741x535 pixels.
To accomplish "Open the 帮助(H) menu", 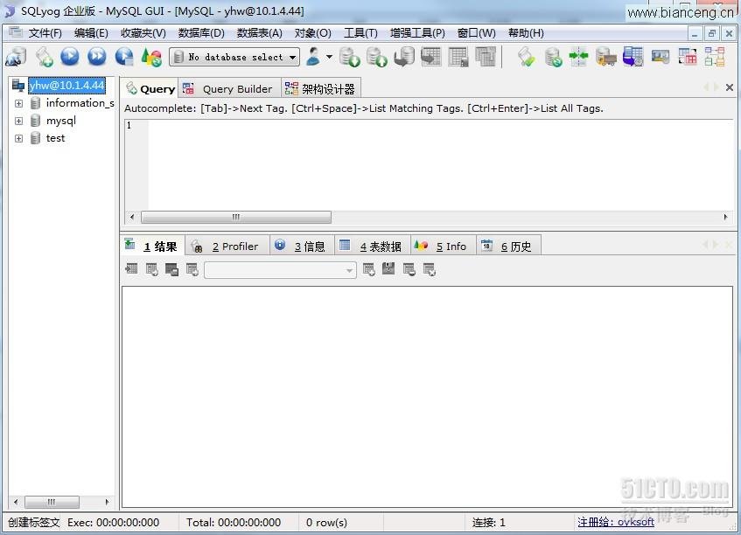I will coord(526,33).
